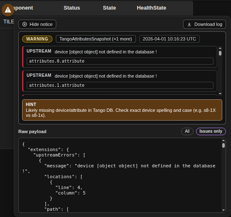Click the issues list scrollbar thumb
This screenshot has height=217, width=231.
pos(220,53)
